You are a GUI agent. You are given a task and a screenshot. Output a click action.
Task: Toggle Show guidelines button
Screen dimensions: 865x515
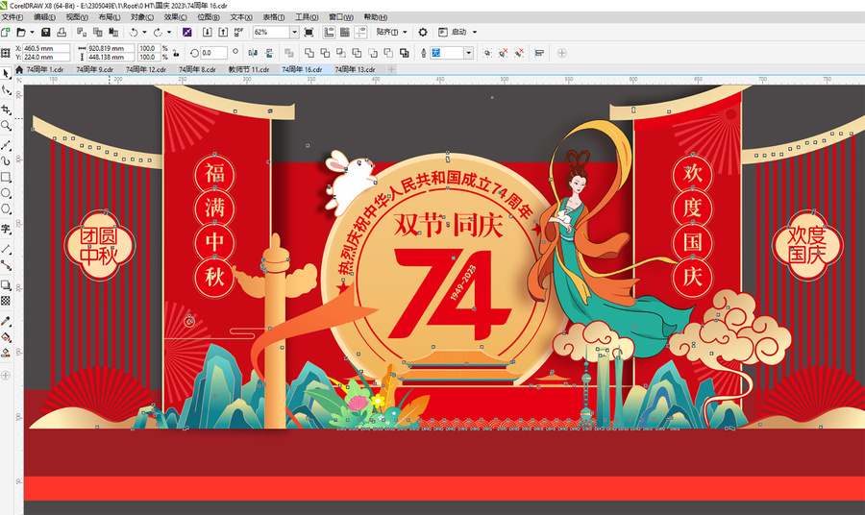pos(360,32)
